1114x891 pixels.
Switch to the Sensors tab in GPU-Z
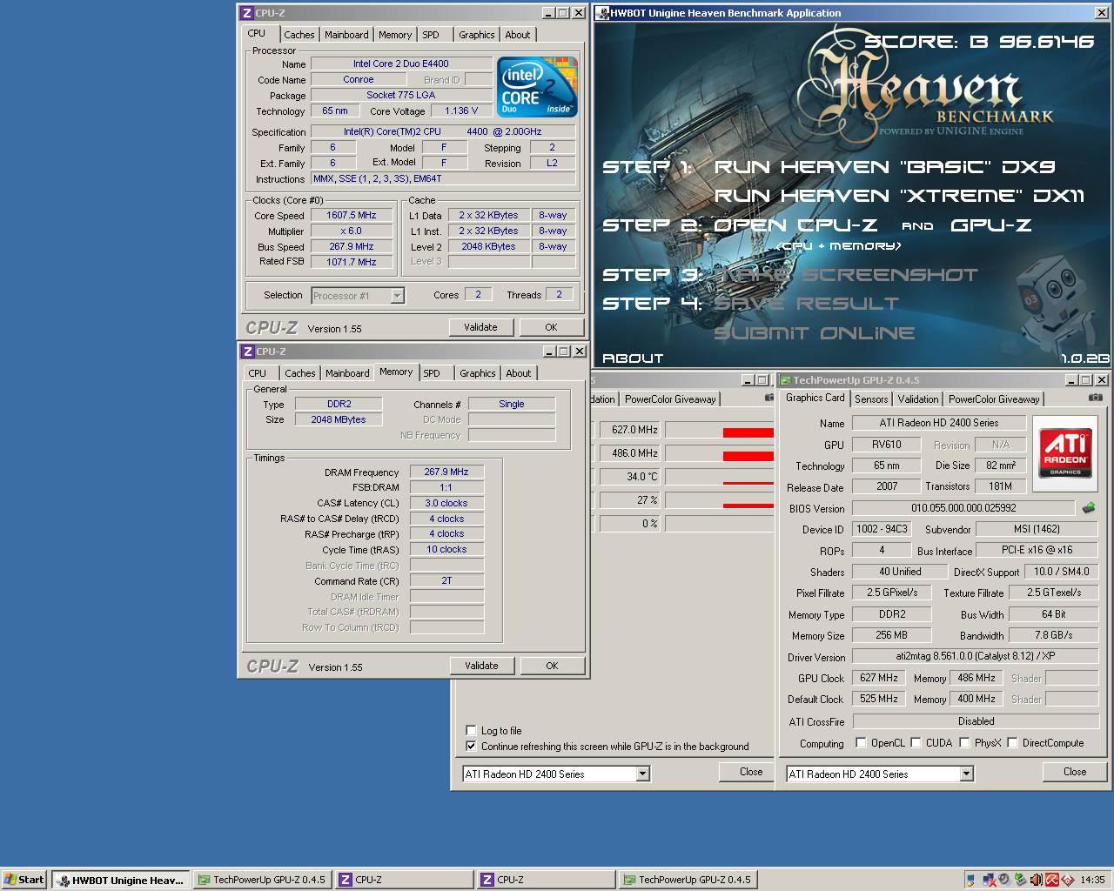[x=871, y=399]
